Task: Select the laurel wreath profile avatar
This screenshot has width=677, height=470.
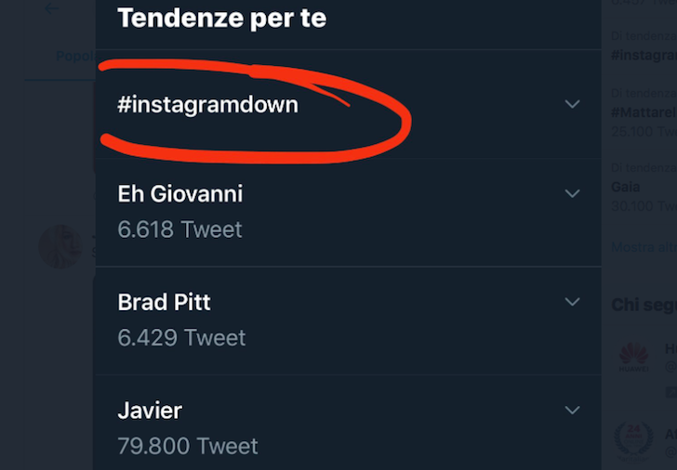Action: pos(634,440)
